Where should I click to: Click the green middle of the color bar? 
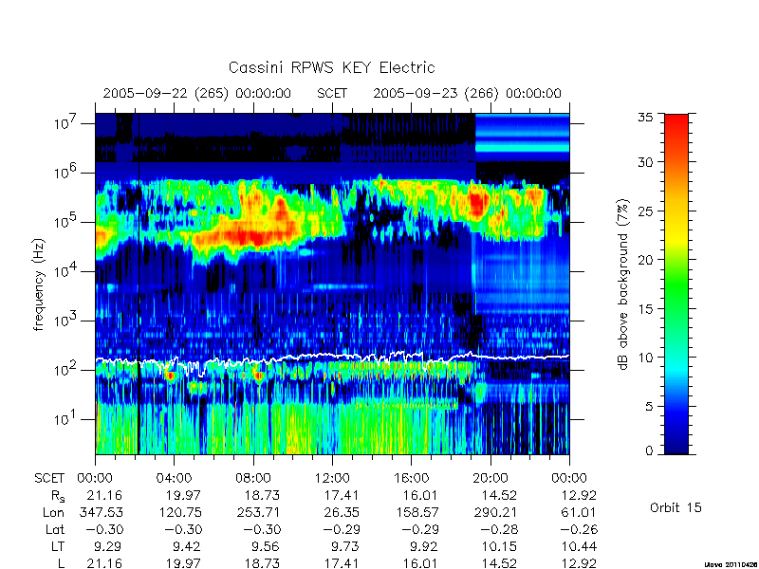(x=676, y=284)
